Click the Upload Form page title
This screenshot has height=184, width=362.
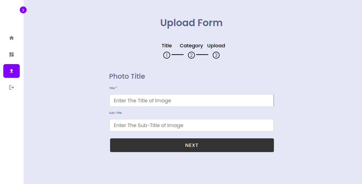[x=191, y=23]
